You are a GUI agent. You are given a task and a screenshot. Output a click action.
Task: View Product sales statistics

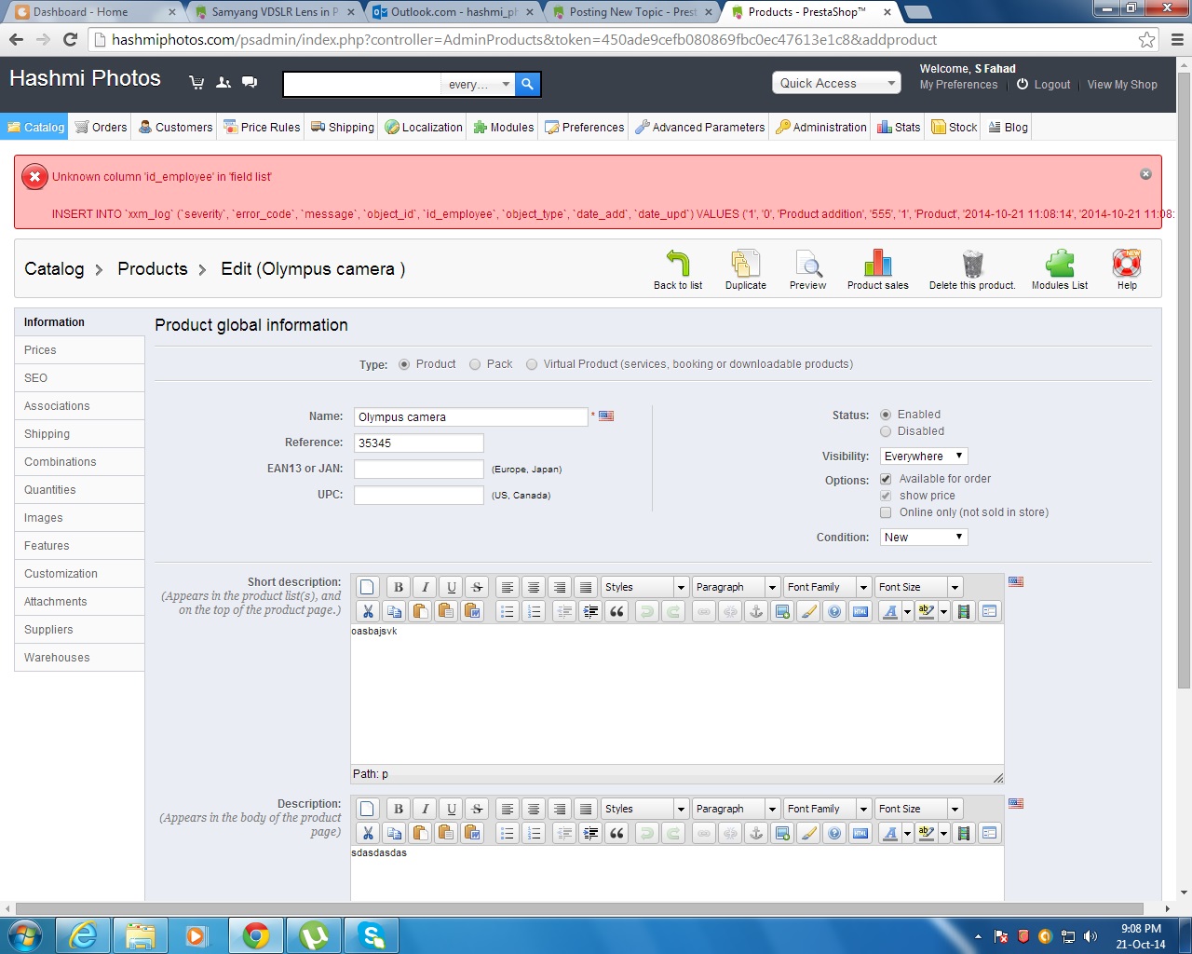click(x=877, y=264)
